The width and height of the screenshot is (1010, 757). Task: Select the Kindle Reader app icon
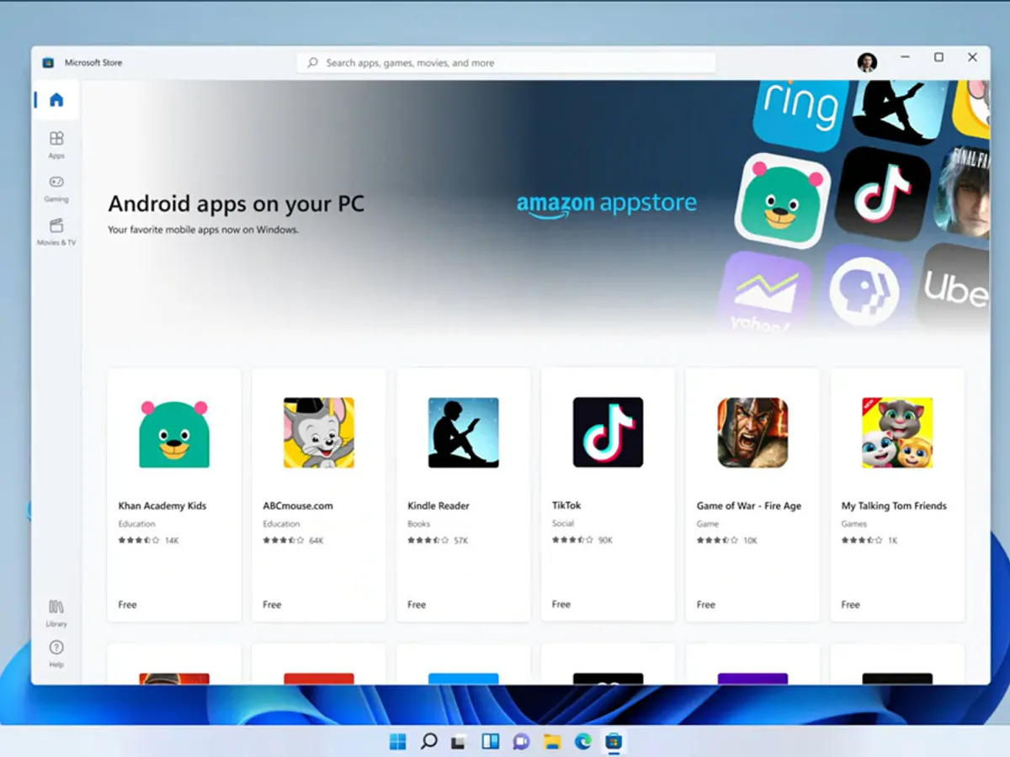coord(463,432)
